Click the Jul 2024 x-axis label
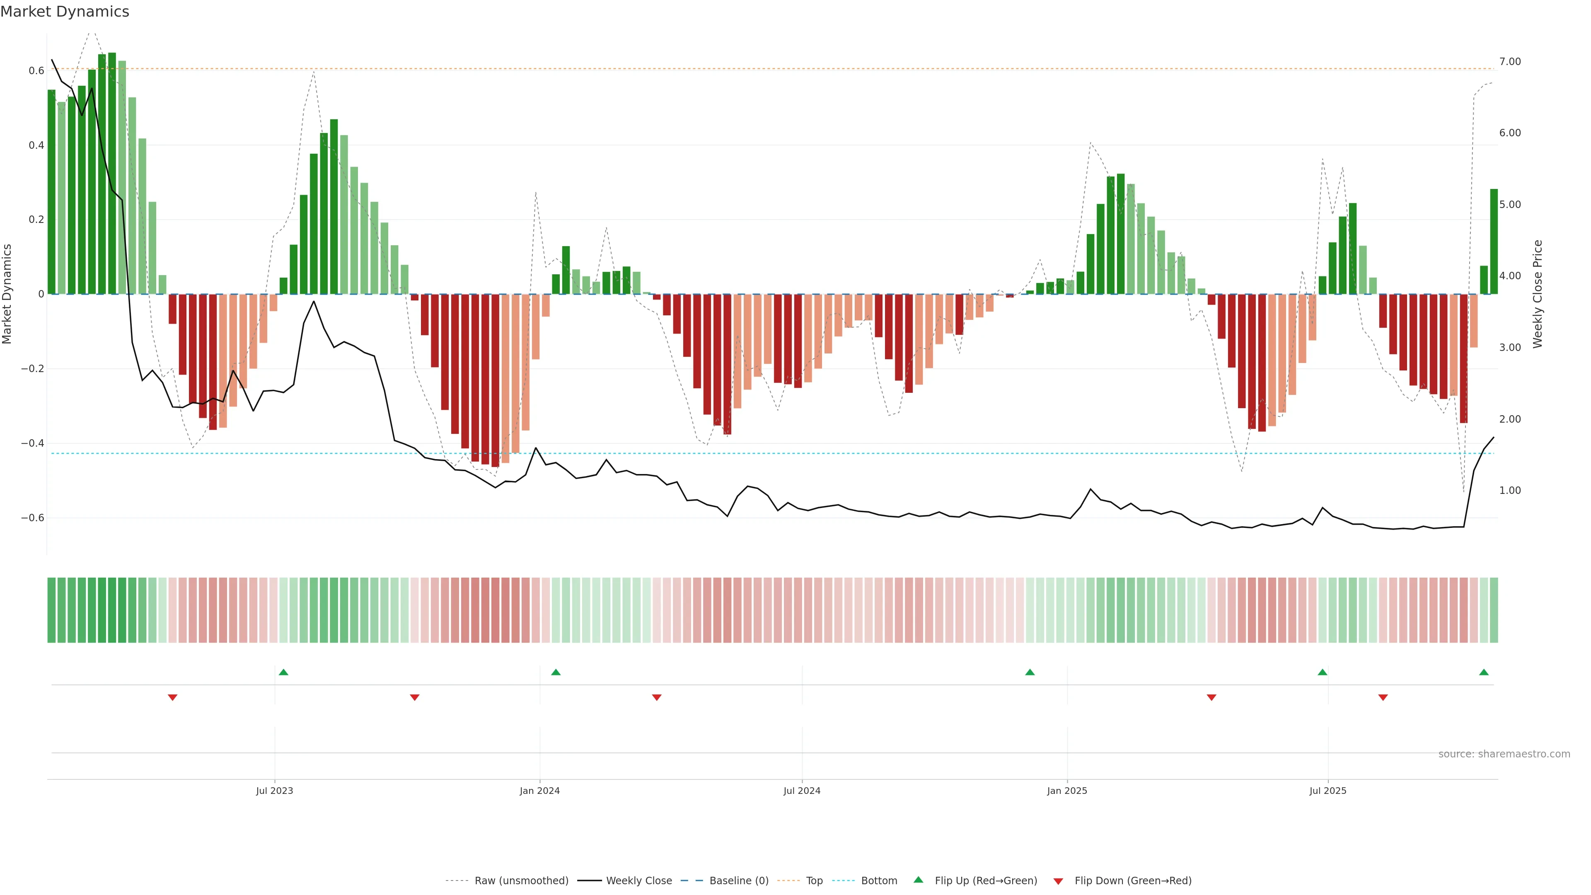The width and height of the screenshot is (1591, 895). point(802,791)
